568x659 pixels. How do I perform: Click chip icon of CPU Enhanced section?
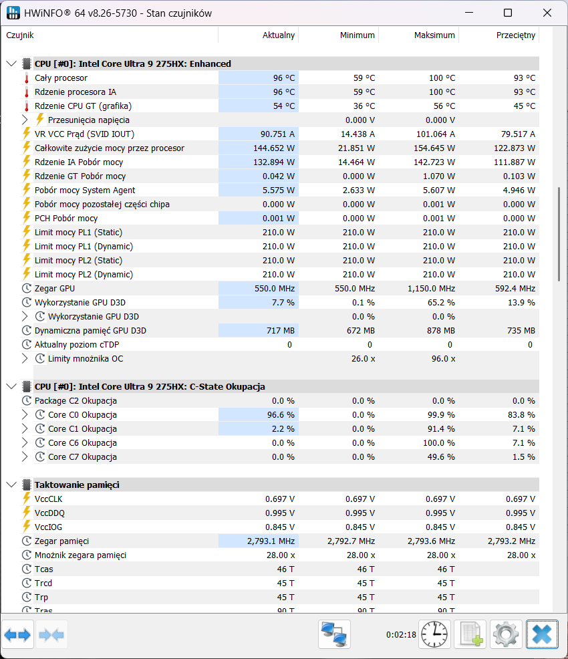27,64
